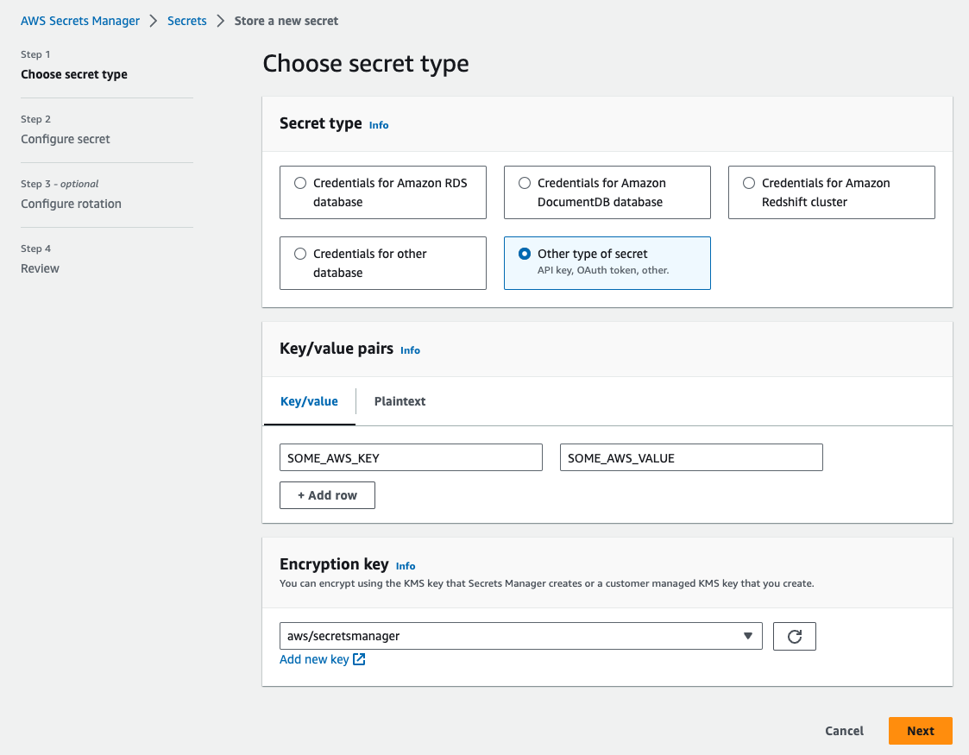Cancel storing the new secret
The image size is (969, 755).
pyautogui.click(x=844, y=731)
